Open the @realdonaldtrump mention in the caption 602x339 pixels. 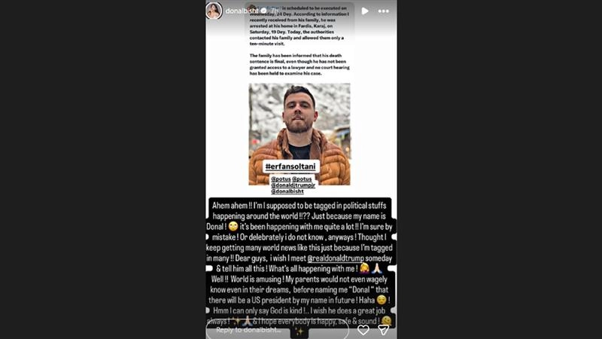pyautogui.click(x=335, y=258)
